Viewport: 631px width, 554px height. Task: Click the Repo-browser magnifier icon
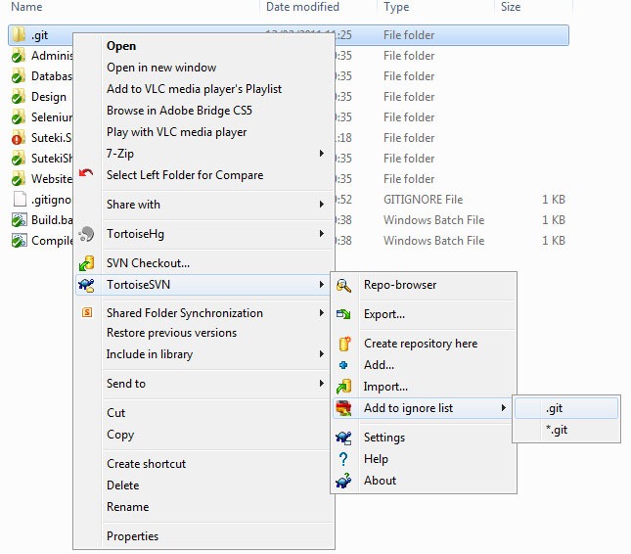343,285
